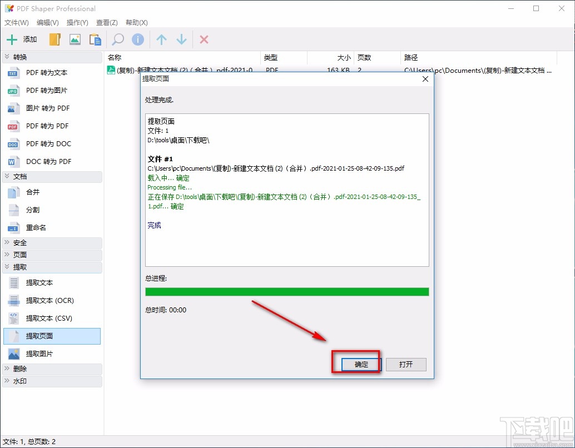The image size is (575, 448).
Task: Choose 提取文本 (CSV) tool
Action: [x=52, y=318]
